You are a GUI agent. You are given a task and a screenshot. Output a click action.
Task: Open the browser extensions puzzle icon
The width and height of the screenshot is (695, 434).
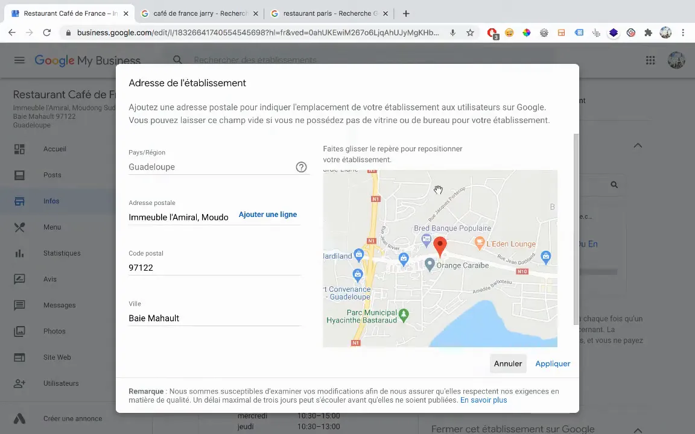click(x=648, y=33)
